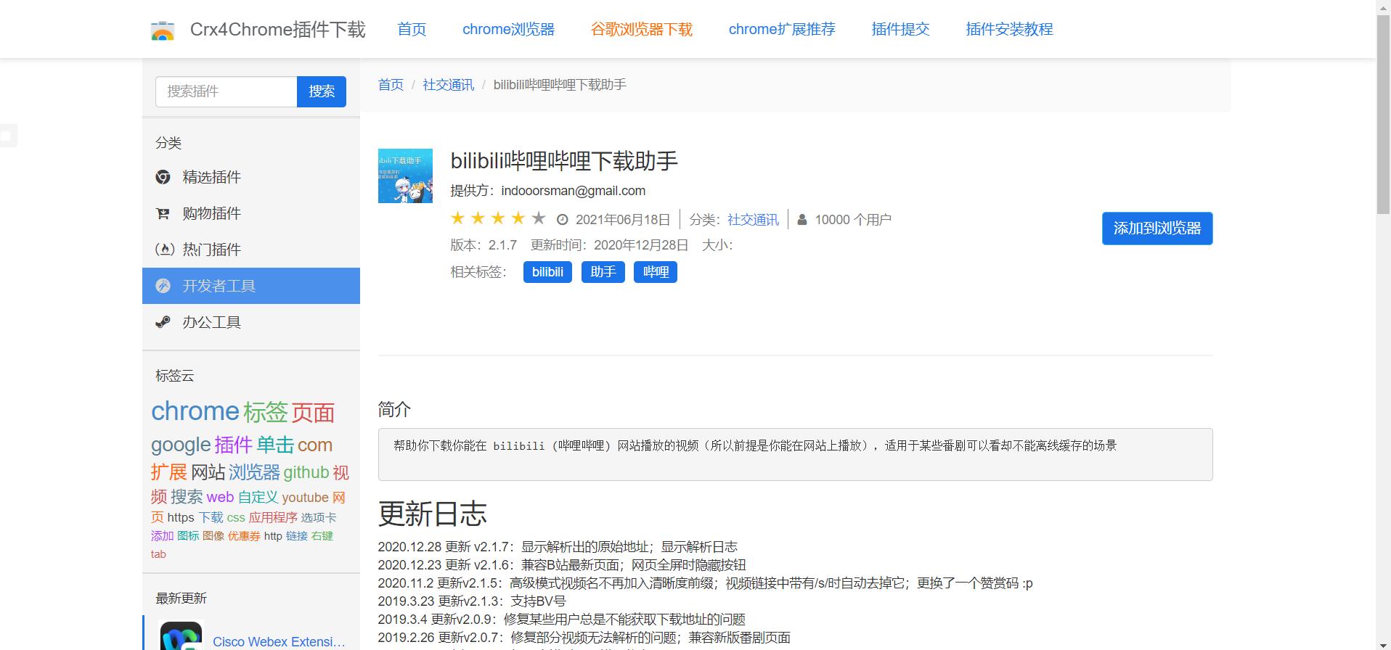1391x650 pixels.
Task: Click the 单击 tag in the tag cloud
Action: click(275, 445)
